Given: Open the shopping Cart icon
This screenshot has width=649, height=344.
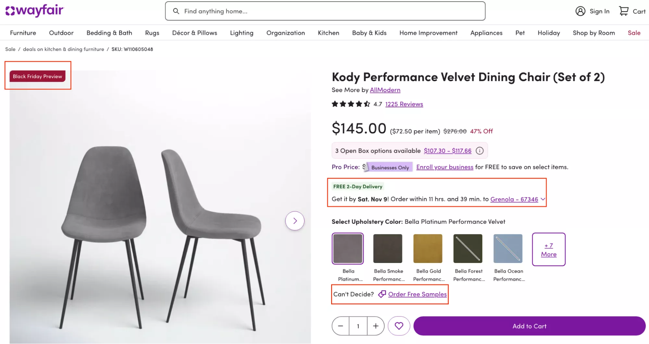Looking at the screenshot, I should tap(623, 11).
